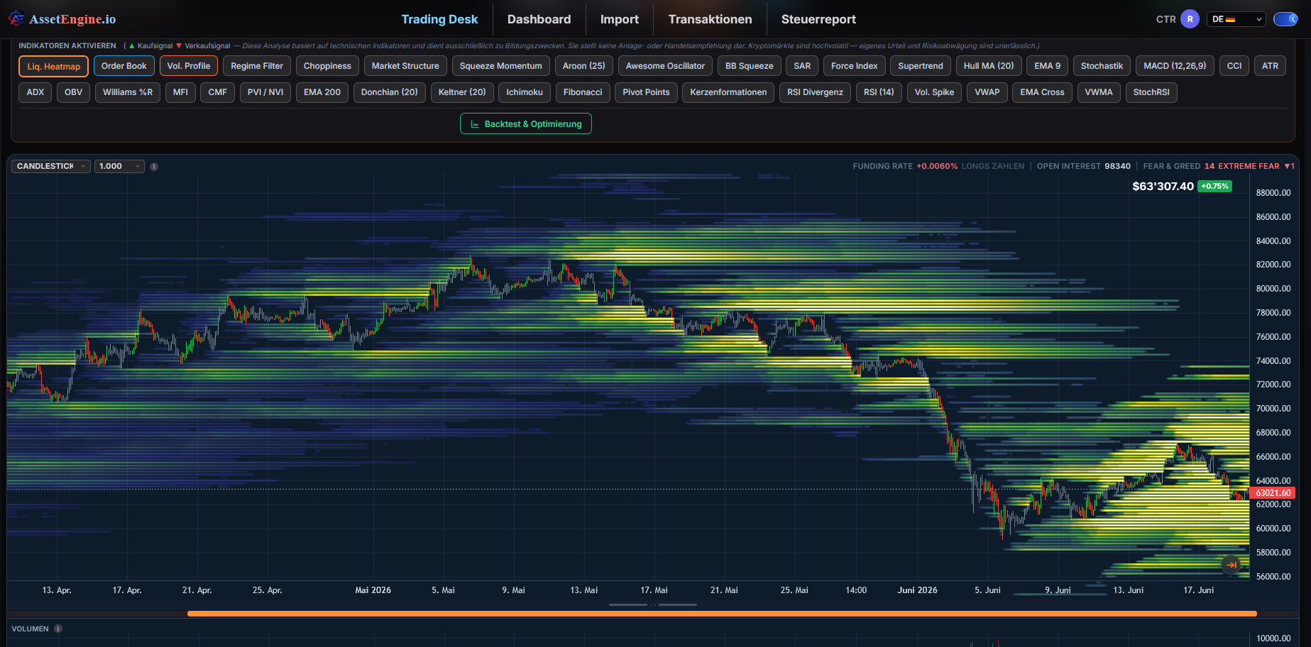
Task: Click the Volumen info icon
Action: coord(58,629)
